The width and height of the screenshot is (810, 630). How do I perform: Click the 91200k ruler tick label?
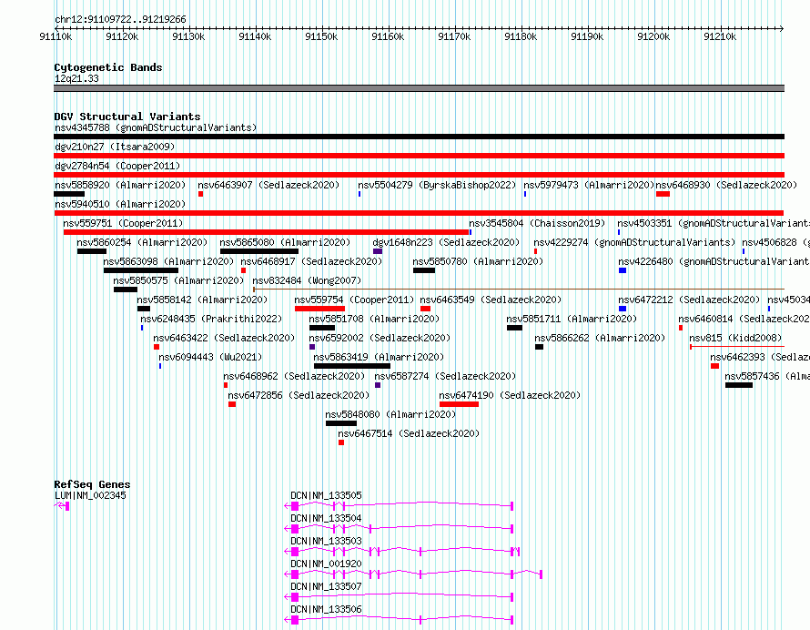coord(653,36)
